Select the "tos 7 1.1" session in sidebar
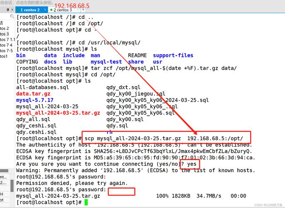The height and width of the screenshot is (208, 285). 7,40
